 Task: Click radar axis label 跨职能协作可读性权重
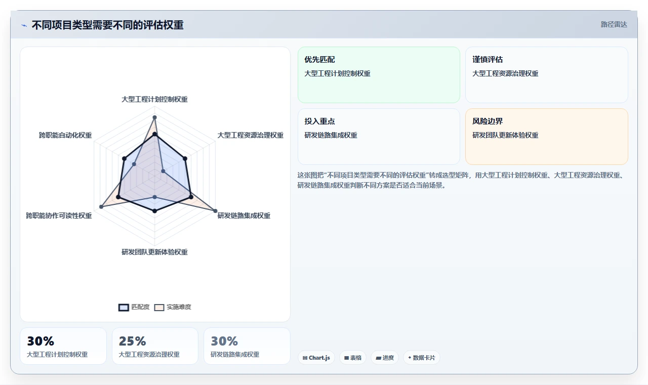click(x=59, y=216)
